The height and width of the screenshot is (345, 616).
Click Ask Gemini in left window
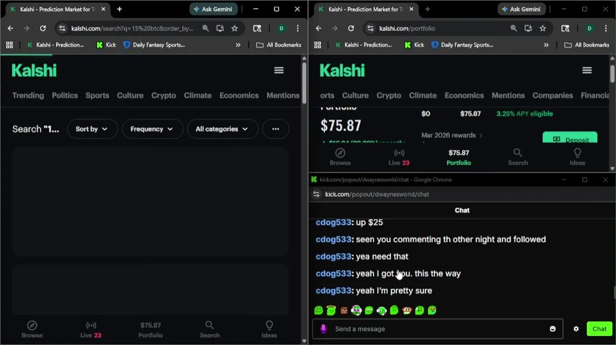(x=213, y=9)
